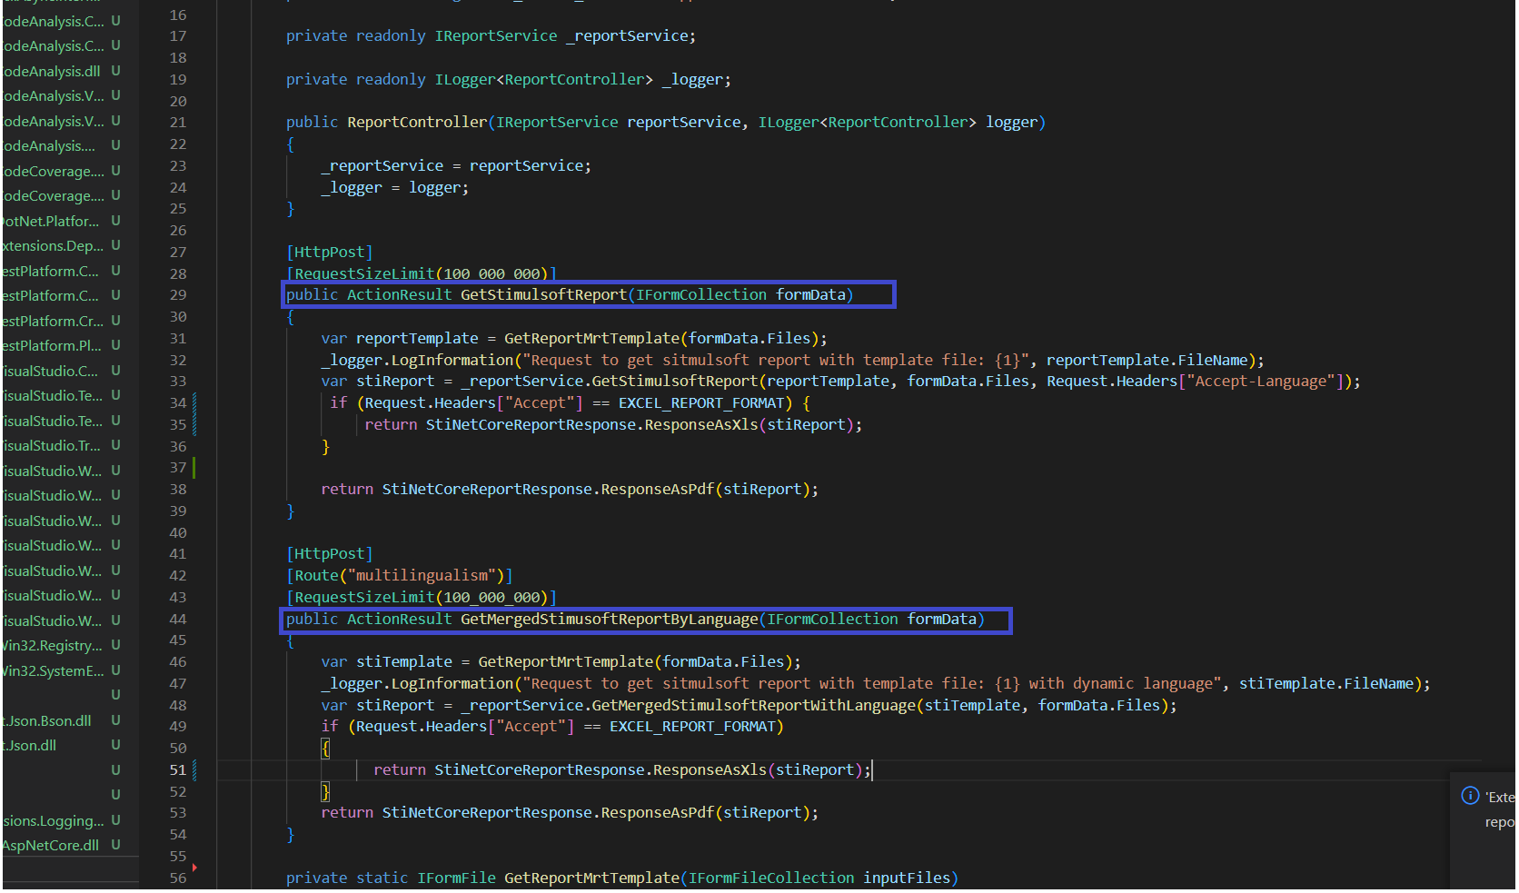Click EXCEL_REPORT_FORMAT constant on line 49
The height and width of the screenshot is (893, 1519).
coord(692,727)
